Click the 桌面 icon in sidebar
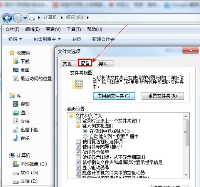This screenshot has width=200, height=187. [16, 70]
